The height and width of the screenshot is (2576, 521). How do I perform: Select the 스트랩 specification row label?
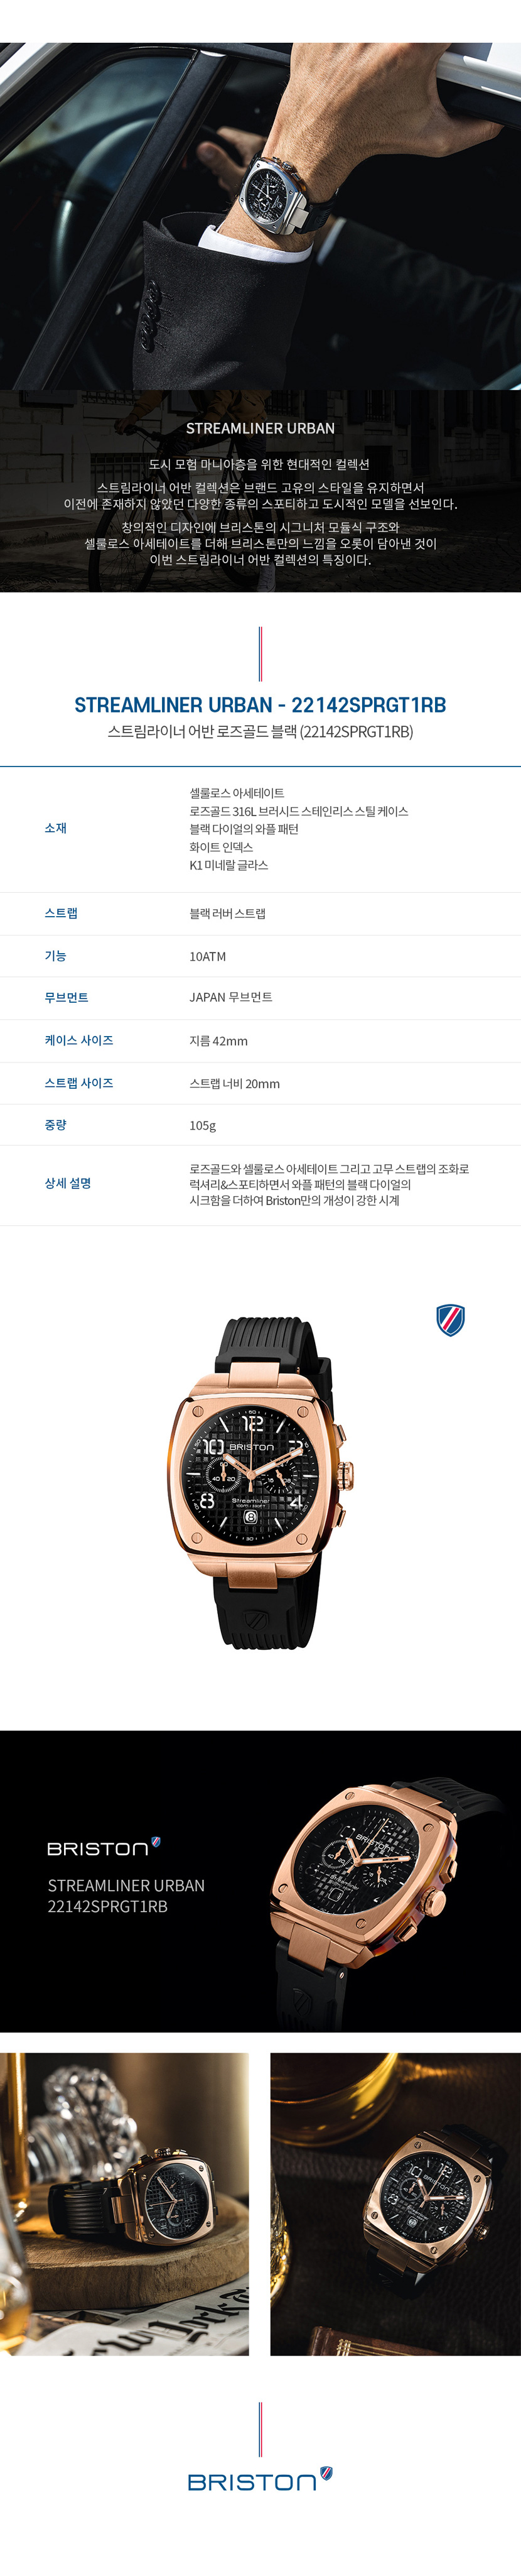pos(61,913)
